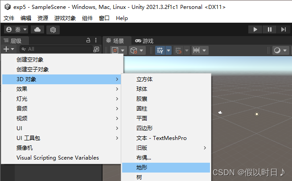Screen dimensions: 292x181
Task: Create a 四边形 quad object
Action: coord(166,128)
